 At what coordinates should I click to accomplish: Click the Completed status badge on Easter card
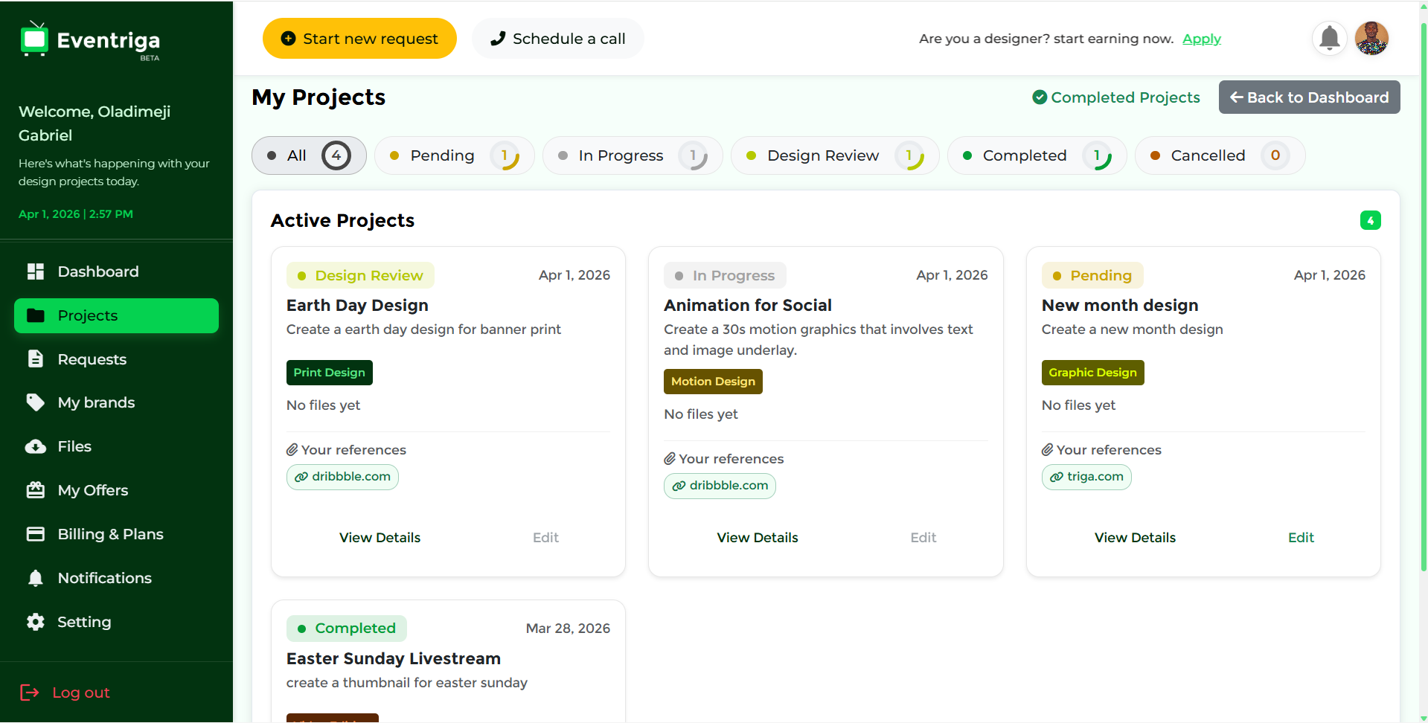(347, 629)
